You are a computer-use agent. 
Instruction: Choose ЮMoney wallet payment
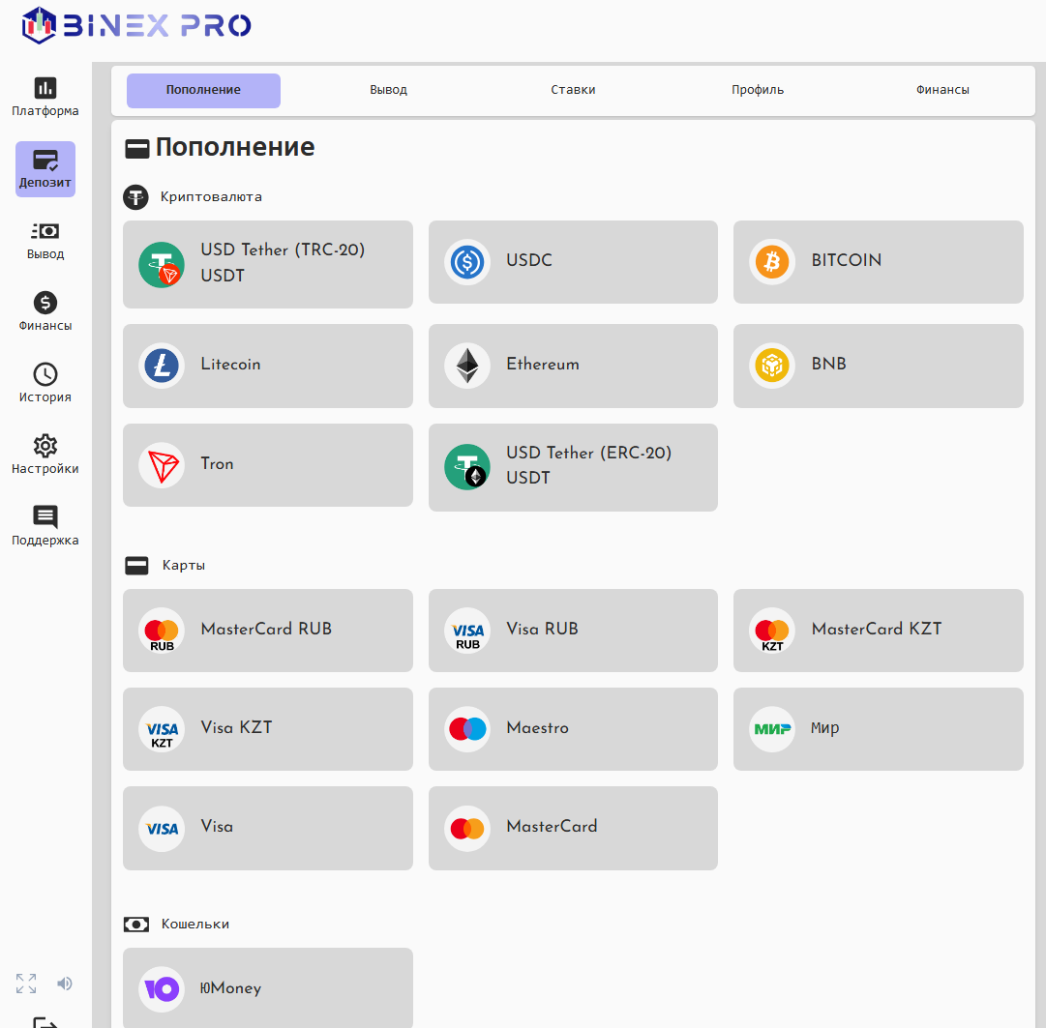[x=267, y=988]
